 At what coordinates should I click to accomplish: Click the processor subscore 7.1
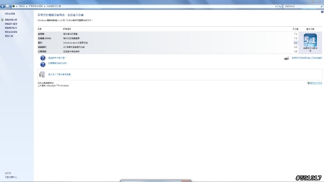[x=296, y=34]
